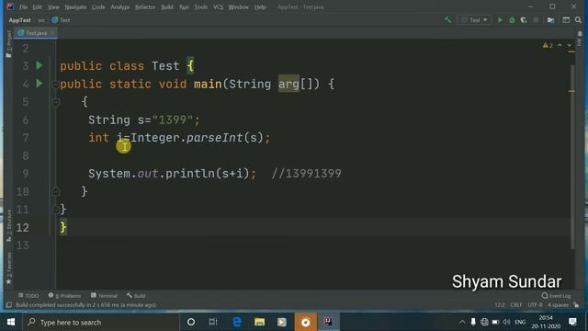588x331 pixels.
Task: Open the Navigate menu
Action: [x=75, y=6]
